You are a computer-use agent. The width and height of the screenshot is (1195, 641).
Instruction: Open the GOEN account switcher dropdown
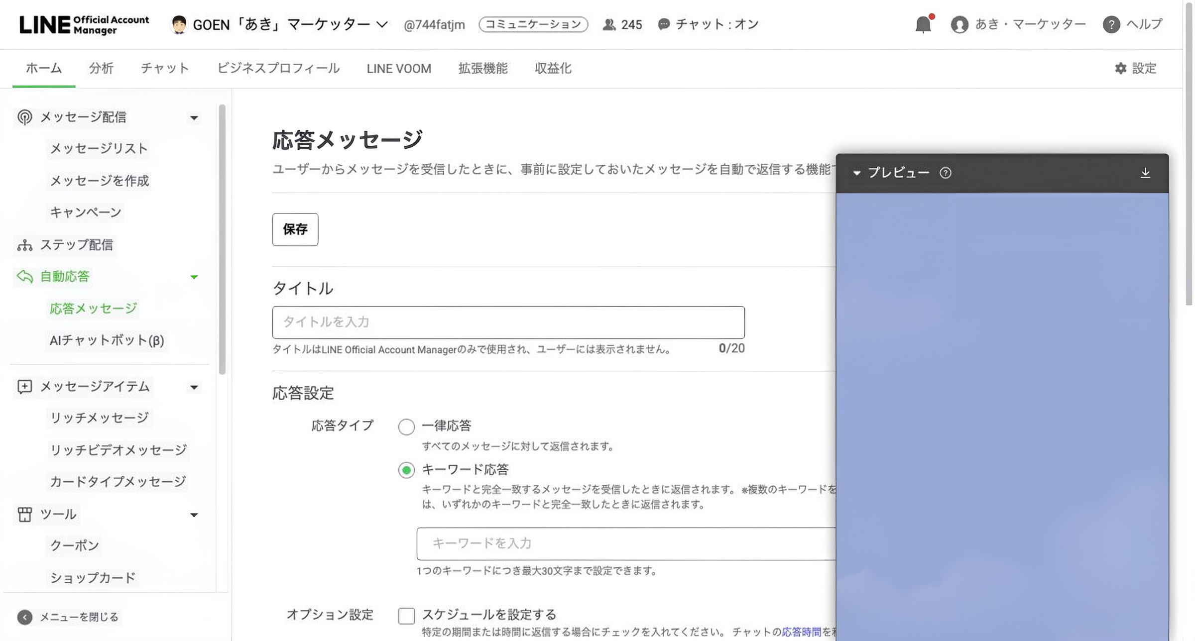click(x=382, y=24)
